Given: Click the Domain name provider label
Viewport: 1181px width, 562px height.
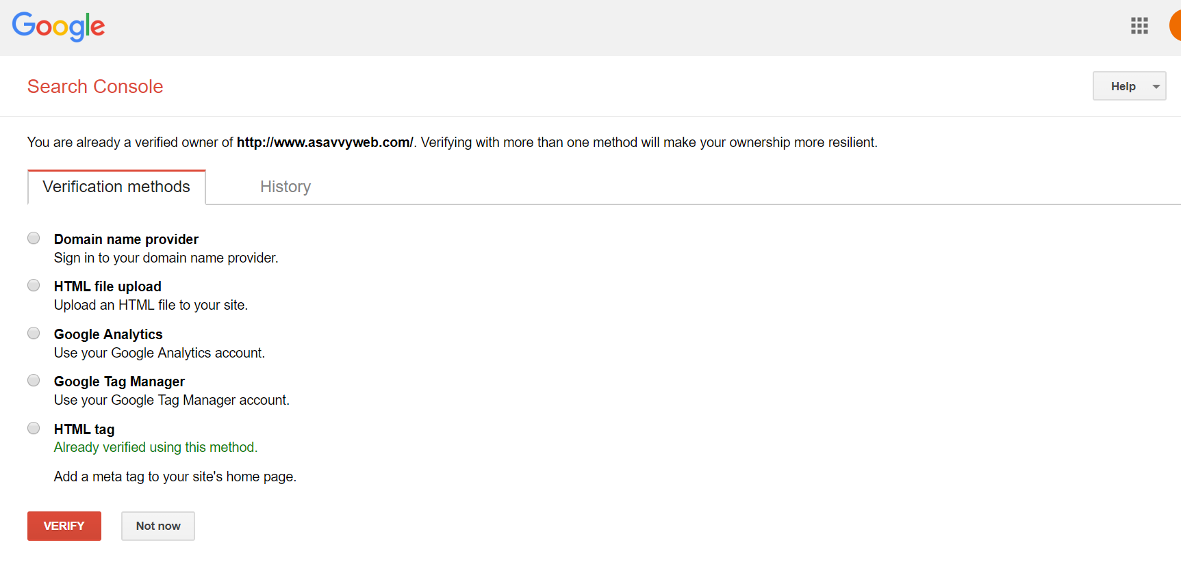Looking at the screenshot, I should click(126, 239).
